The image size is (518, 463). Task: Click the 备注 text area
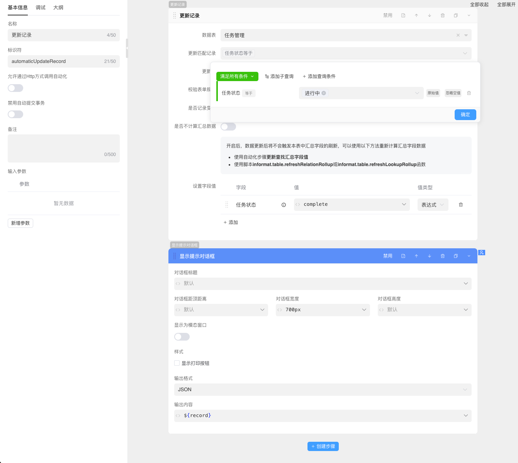(64, 148)
